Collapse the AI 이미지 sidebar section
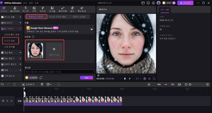This screenshot has height=113, width=212. click(20, 29)
